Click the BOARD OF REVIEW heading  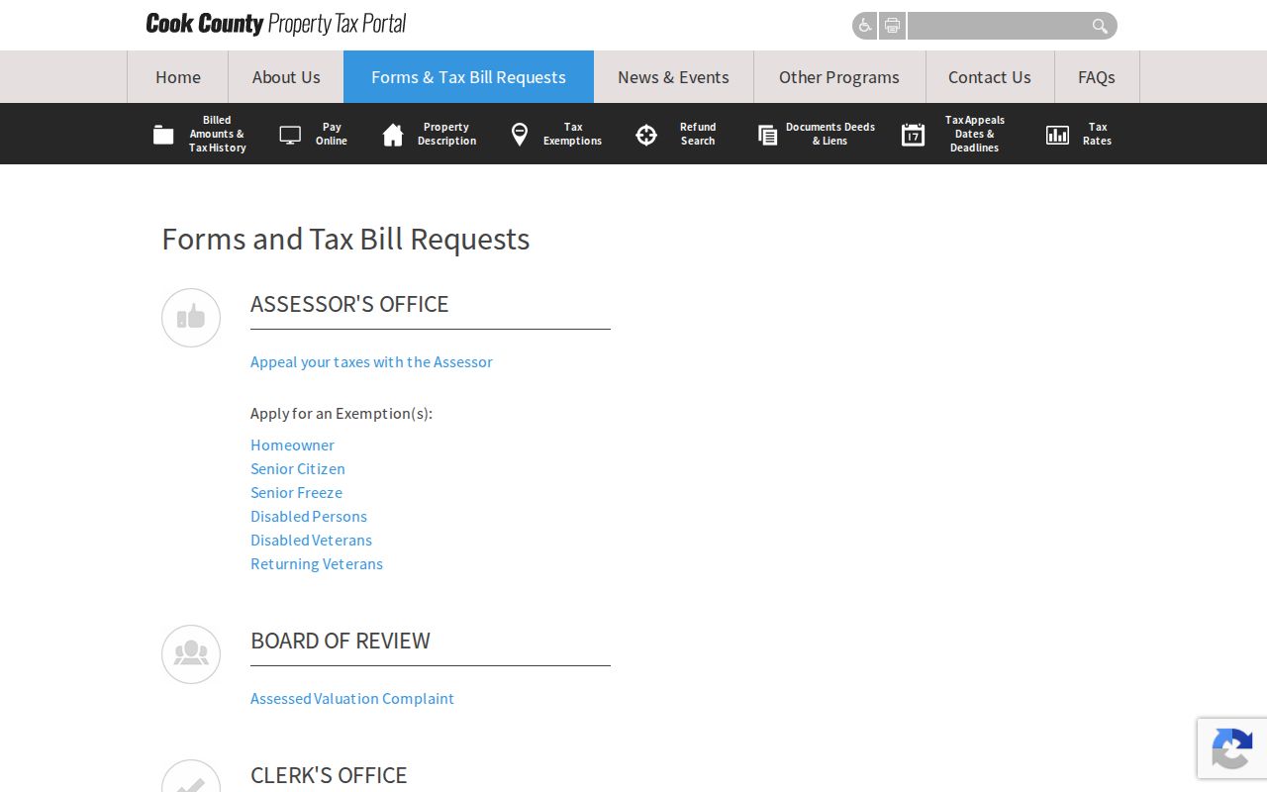(x=341, y=641)
